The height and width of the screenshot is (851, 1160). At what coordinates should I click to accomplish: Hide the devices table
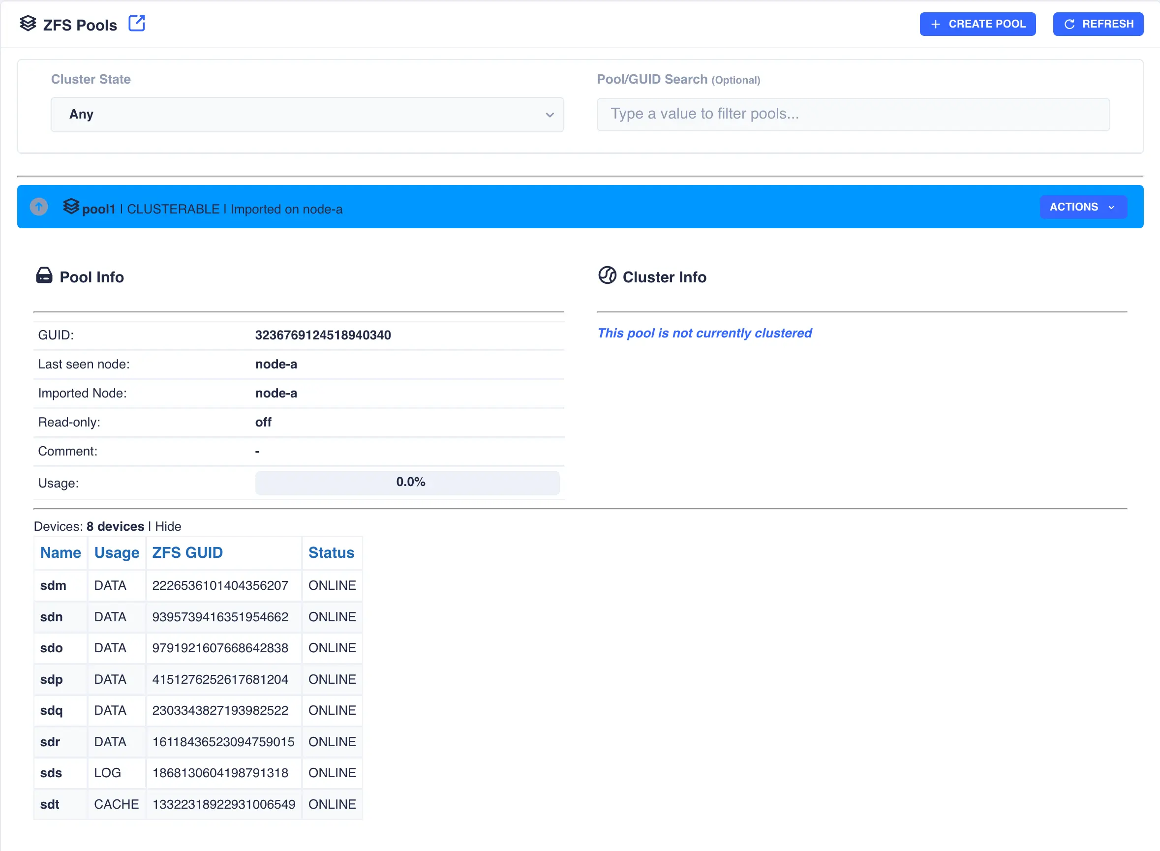pos(168,526)
